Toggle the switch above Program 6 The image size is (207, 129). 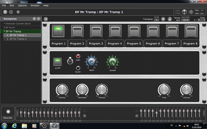click(153, 31)
